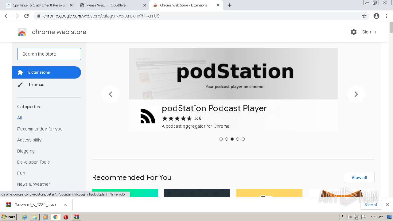Open podStation banner image

point(233,74)
